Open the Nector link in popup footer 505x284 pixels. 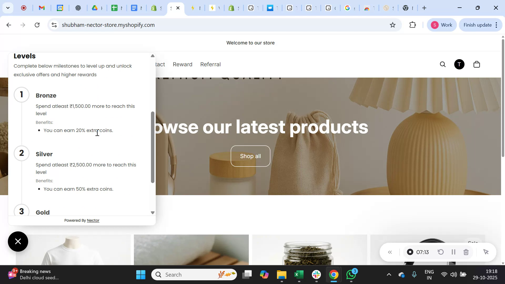click(x=93, y=220)
